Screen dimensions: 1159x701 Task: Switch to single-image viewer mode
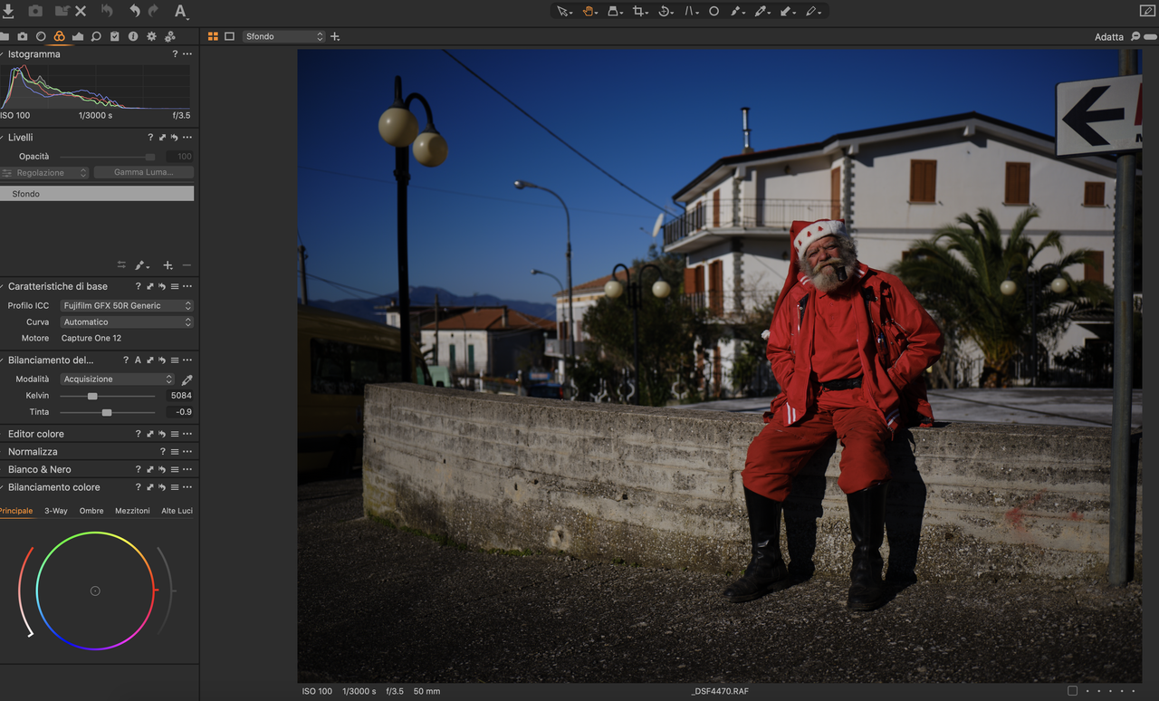click(x=230, y=36)
